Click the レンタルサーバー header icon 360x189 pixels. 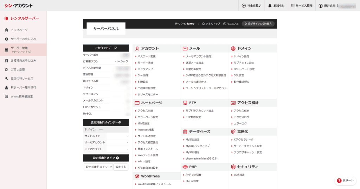click(6, 18)
